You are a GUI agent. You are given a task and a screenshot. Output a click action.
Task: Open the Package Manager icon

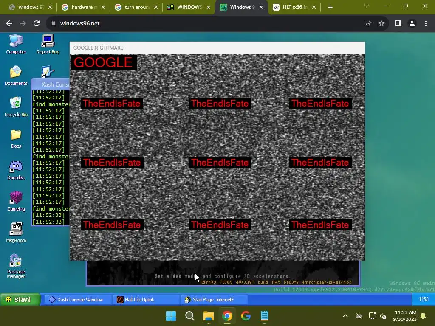click(x=16, y=266)
